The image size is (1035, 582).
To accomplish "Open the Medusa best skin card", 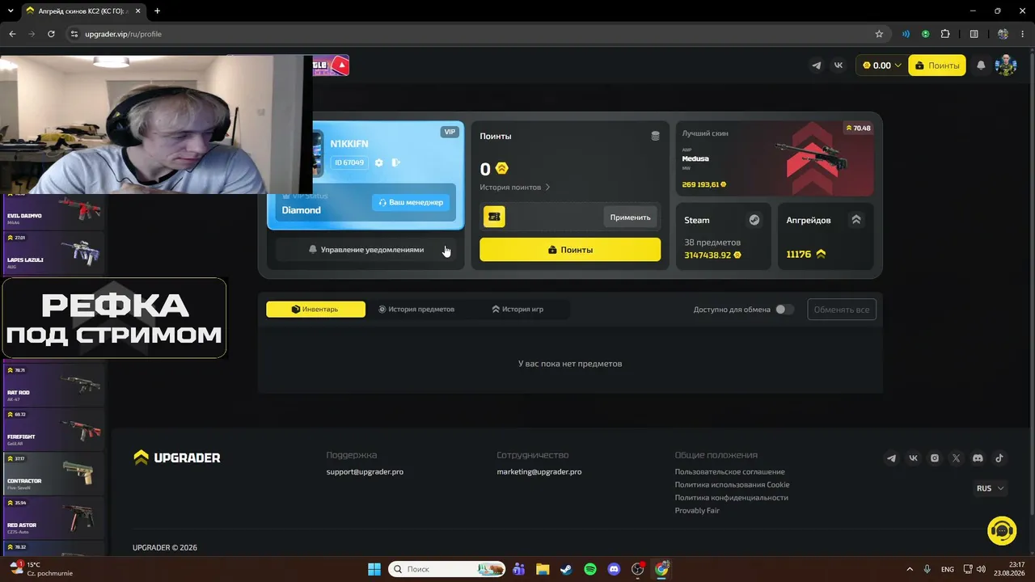I will click(x=775, y=158).
